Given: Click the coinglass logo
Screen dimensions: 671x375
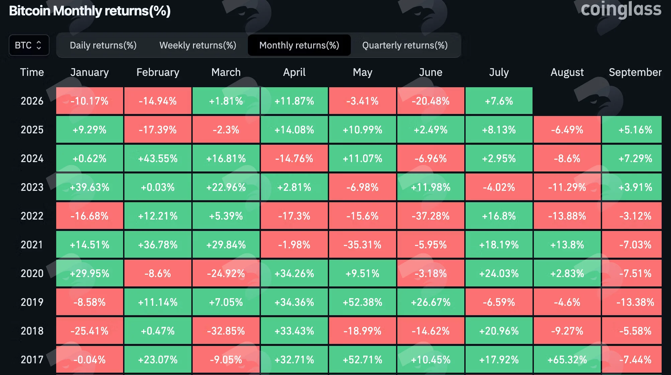Looking at the screenshot, I should click(621, 9).
